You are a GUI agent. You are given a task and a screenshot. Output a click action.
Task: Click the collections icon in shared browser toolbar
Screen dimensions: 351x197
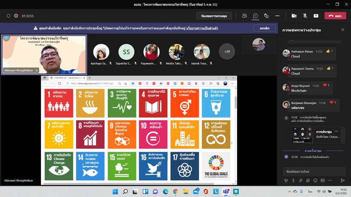click(x=218, y=83)
